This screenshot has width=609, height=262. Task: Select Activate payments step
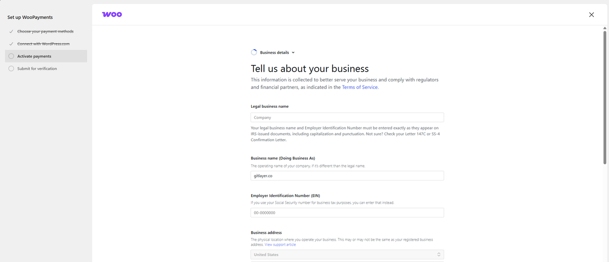[46, 56]
